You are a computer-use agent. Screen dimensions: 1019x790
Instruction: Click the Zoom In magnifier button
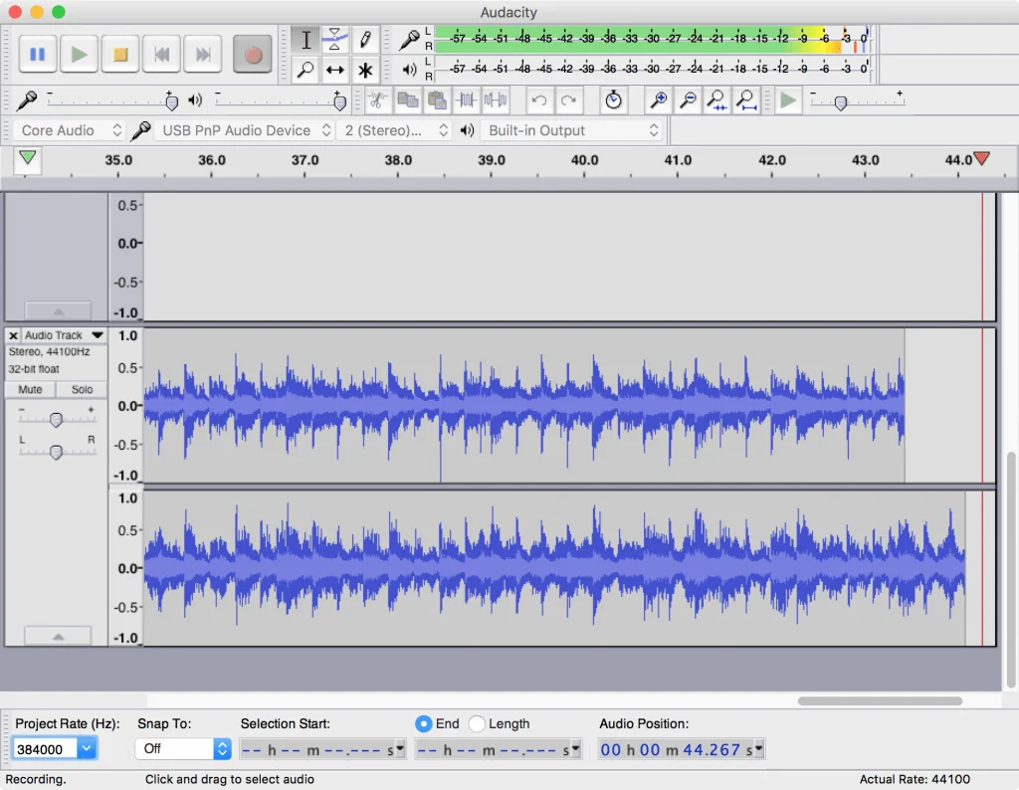pyautogui.click(x=658, y=100)
